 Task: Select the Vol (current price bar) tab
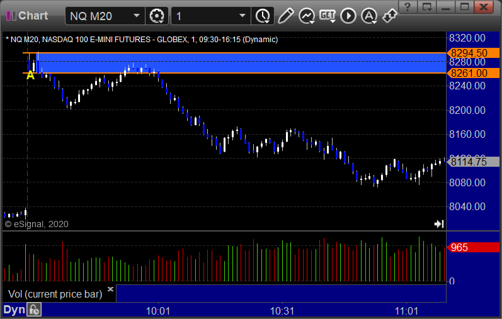55,294
